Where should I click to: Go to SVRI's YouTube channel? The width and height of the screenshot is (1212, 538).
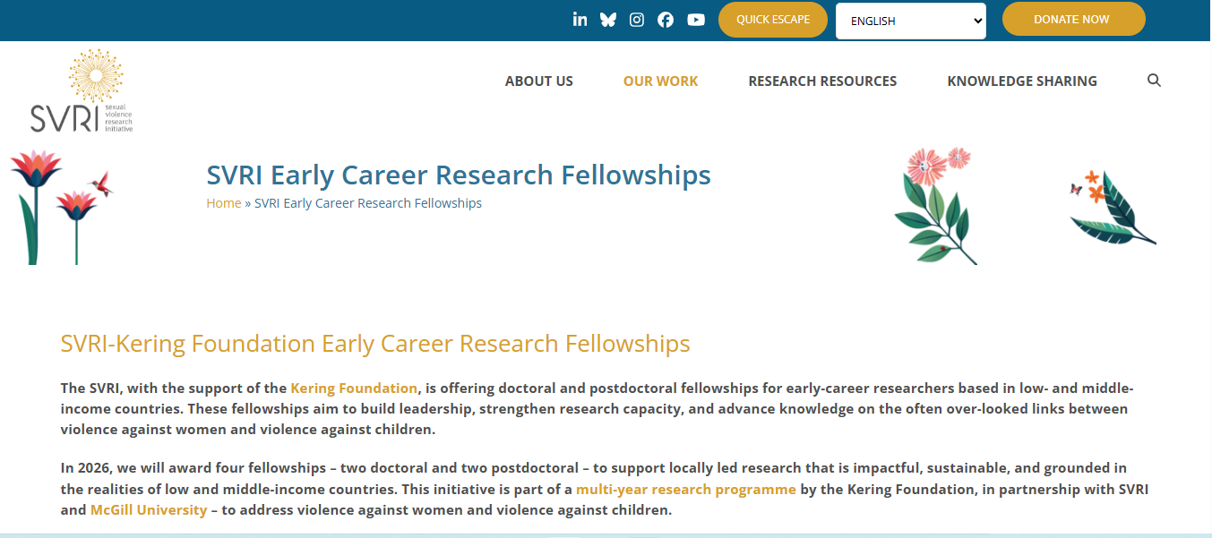click(x=696, y=18)
